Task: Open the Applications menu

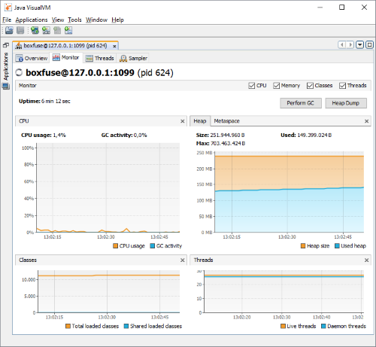Action: [x=32, y=20]
